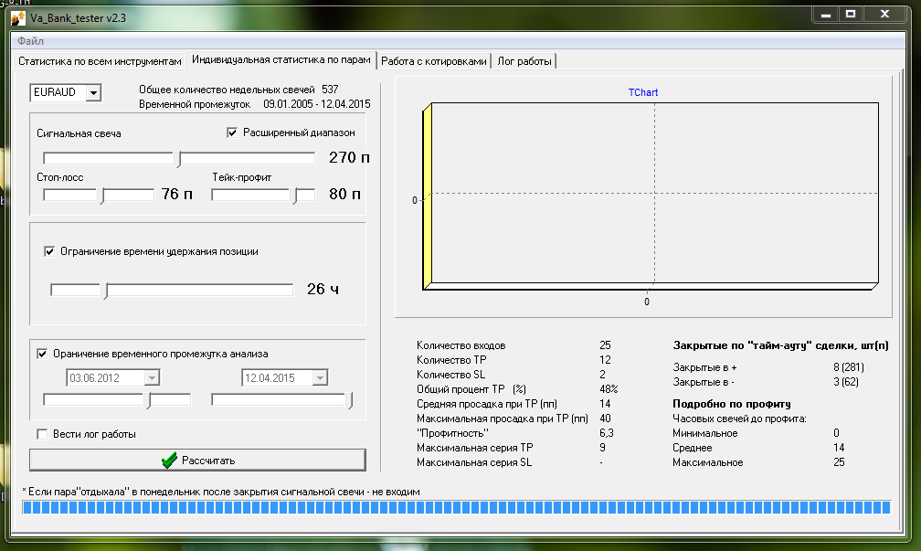This screenshot has width=921, height=551.
Task: Toggle Ораничение временного промежутка анализа checkbox
Action: click(42, 354)
